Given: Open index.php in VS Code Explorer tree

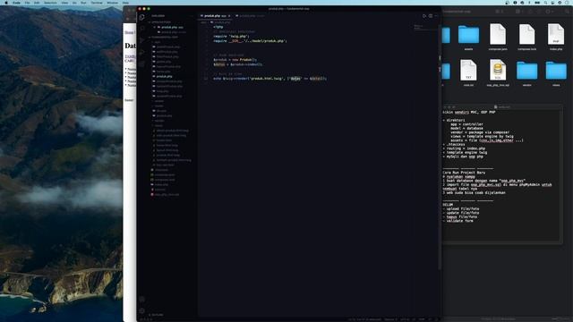Looking at the screenshot, I should click(161, 185).
